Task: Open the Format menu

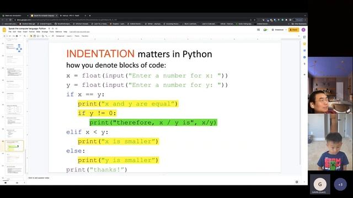Action: click(32, 32)
